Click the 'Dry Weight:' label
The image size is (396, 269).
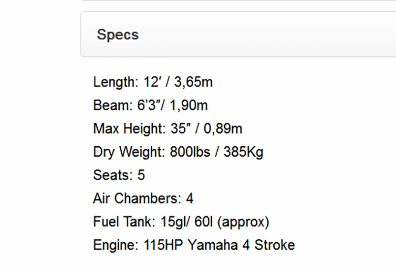129,152
